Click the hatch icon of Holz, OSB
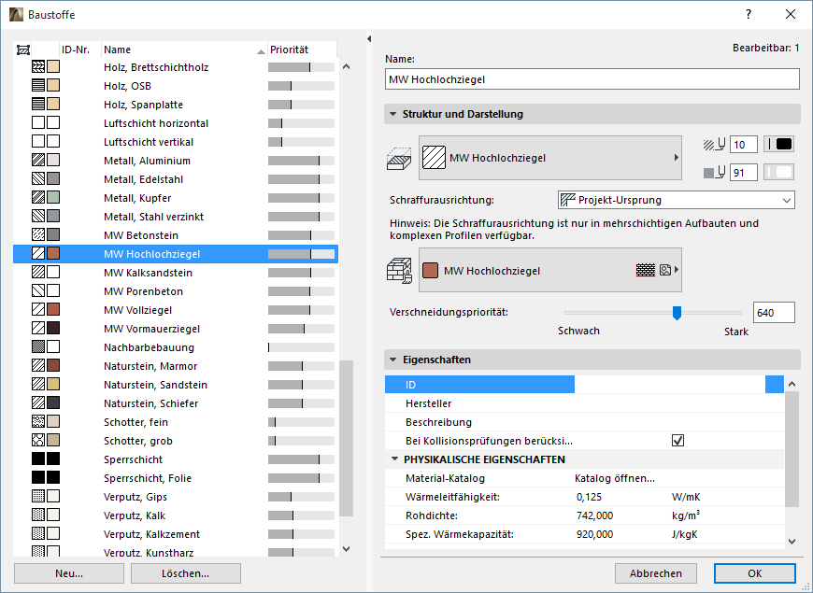813x593 pixels. (38, 86)
